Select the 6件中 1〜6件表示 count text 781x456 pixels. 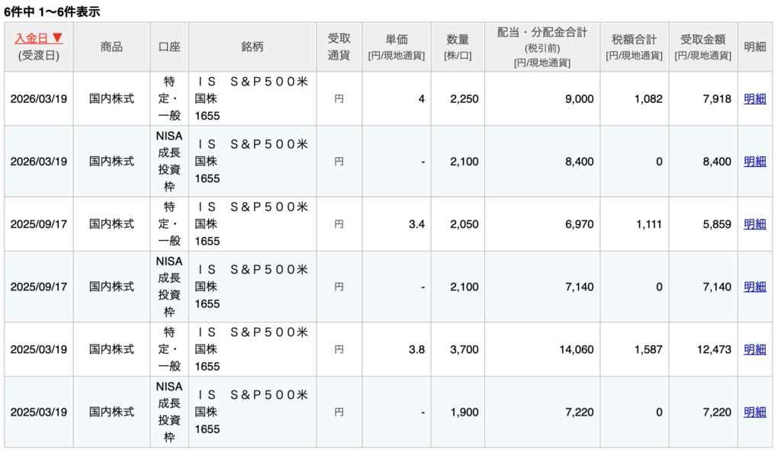click(52, 11)
